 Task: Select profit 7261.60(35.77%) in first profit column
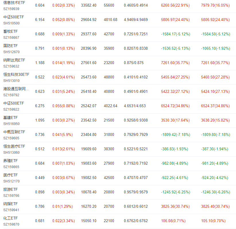[x=175, y=63]
